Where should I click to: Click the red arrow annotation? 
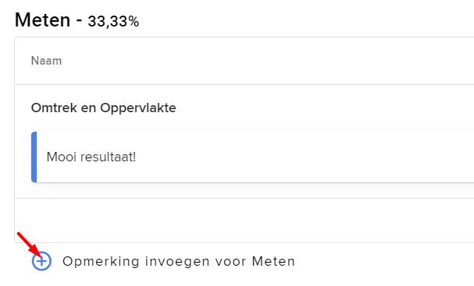30,246
